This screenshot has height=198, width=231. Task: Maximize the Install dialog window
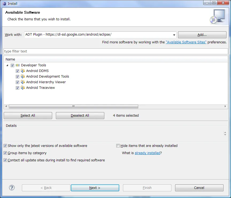[x=214, y=3]
